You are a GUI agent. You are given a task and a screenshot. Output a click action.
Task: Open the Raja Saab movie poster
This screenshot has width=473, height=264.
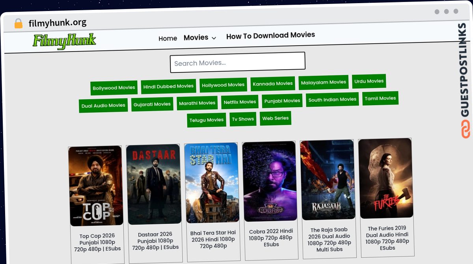point(328,180)
